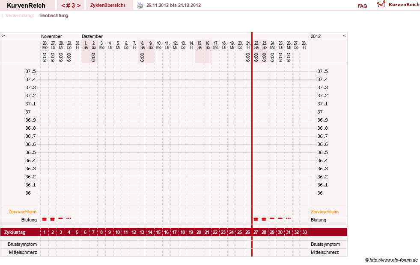Click 36.5 on the right temperature scale
The width and height of the screenshot is (420, 265).
coord(322,152)
